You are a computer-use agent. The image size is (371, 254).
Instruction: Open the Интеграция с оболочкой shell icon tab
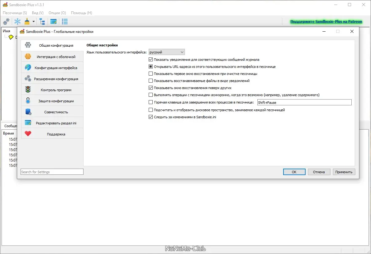[x=52, y=57]
